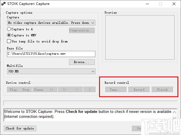This screenshot has height=135, width=181.
Task: Open the capture device dropdown
Action: coord(51,23)
